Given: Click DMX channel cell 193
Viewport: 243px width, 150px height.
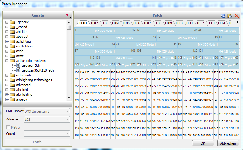Looking at the screenshot, I should coord(77,72).
